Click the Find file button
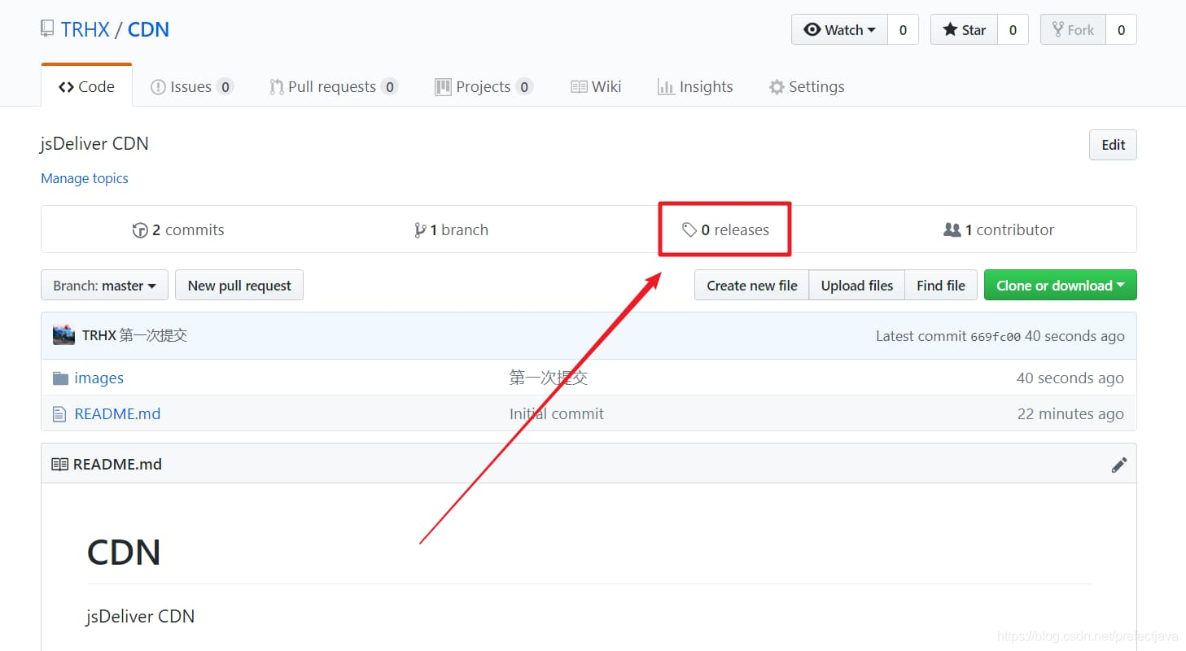 (x=941, y=286)
